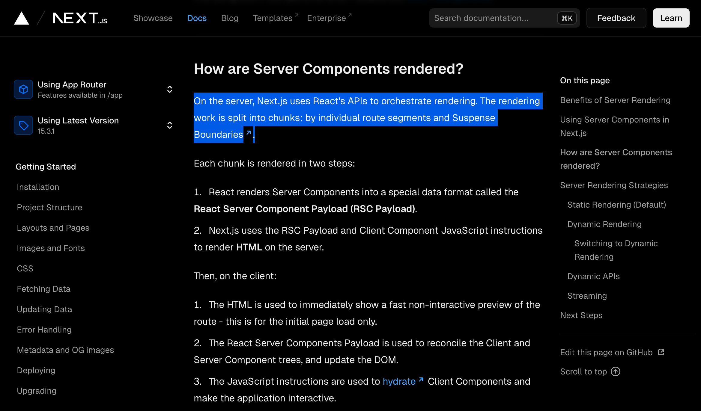Jump to Next Steps in outline
701x411 pixels.
click(581, 315)
